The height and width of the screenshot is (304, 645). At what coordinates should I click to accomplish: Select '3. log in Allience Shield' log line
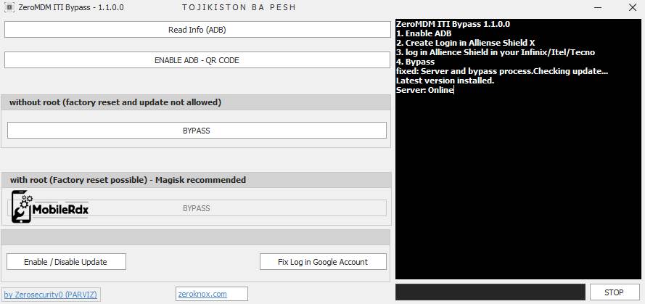click(496, 52)
